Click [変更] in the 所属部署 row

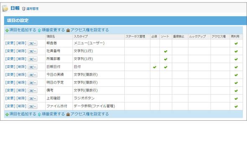point(10,59)
